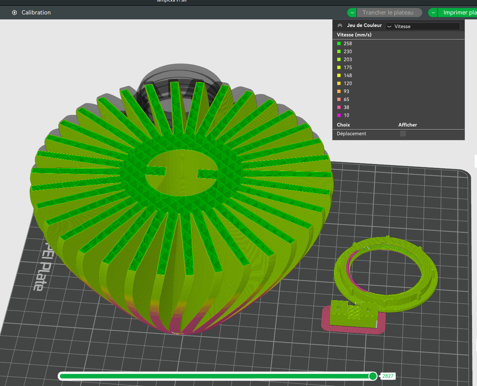Enable the Déplacement display checkbox

(x=403, y=134)
